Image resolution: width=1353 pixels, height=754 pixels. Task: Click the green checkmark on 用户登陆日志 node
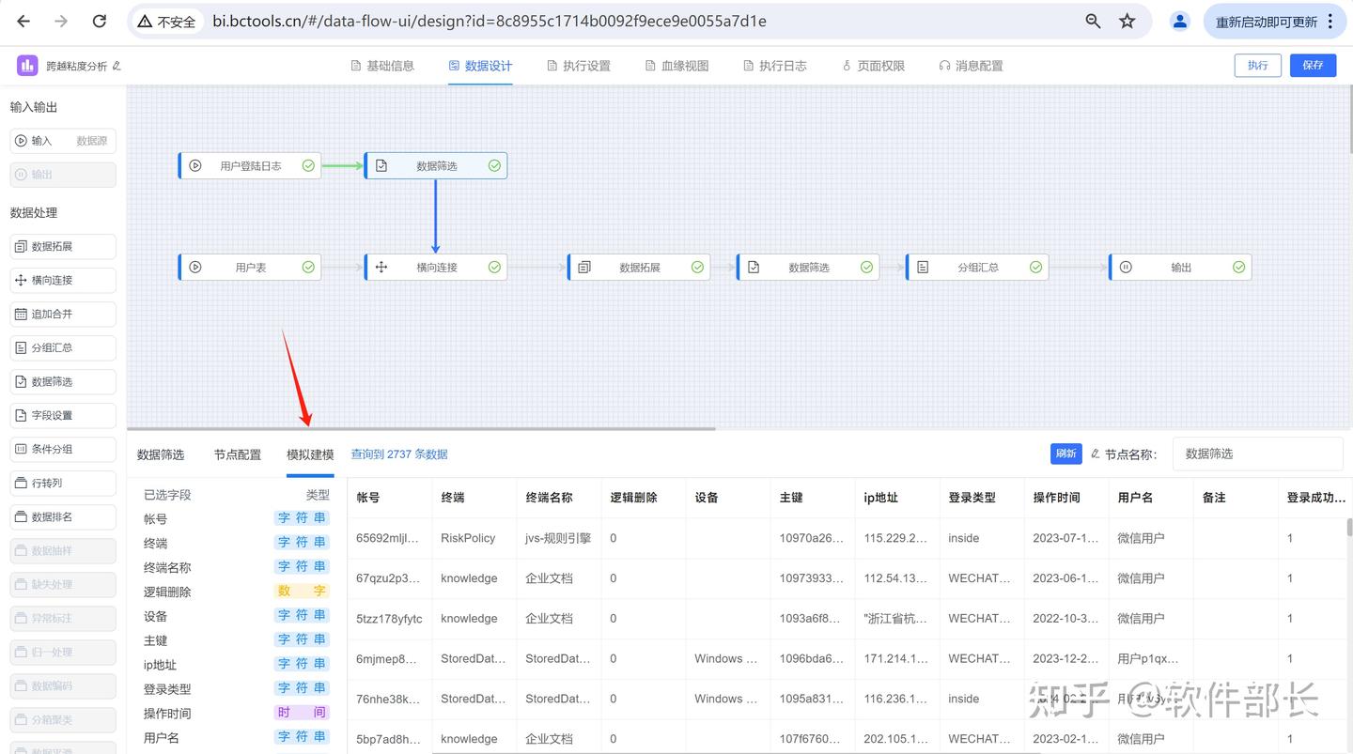(x=307, y=165)
